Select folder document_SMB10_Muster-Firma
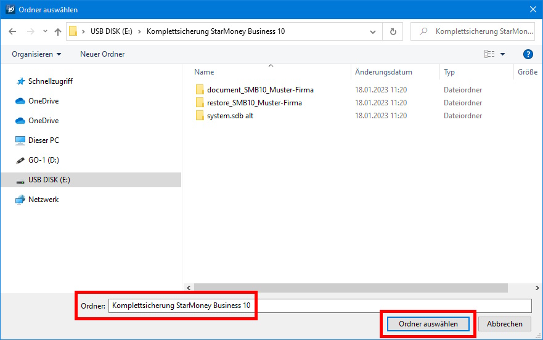Screen dimensions: 543x340 click(260, 90)
